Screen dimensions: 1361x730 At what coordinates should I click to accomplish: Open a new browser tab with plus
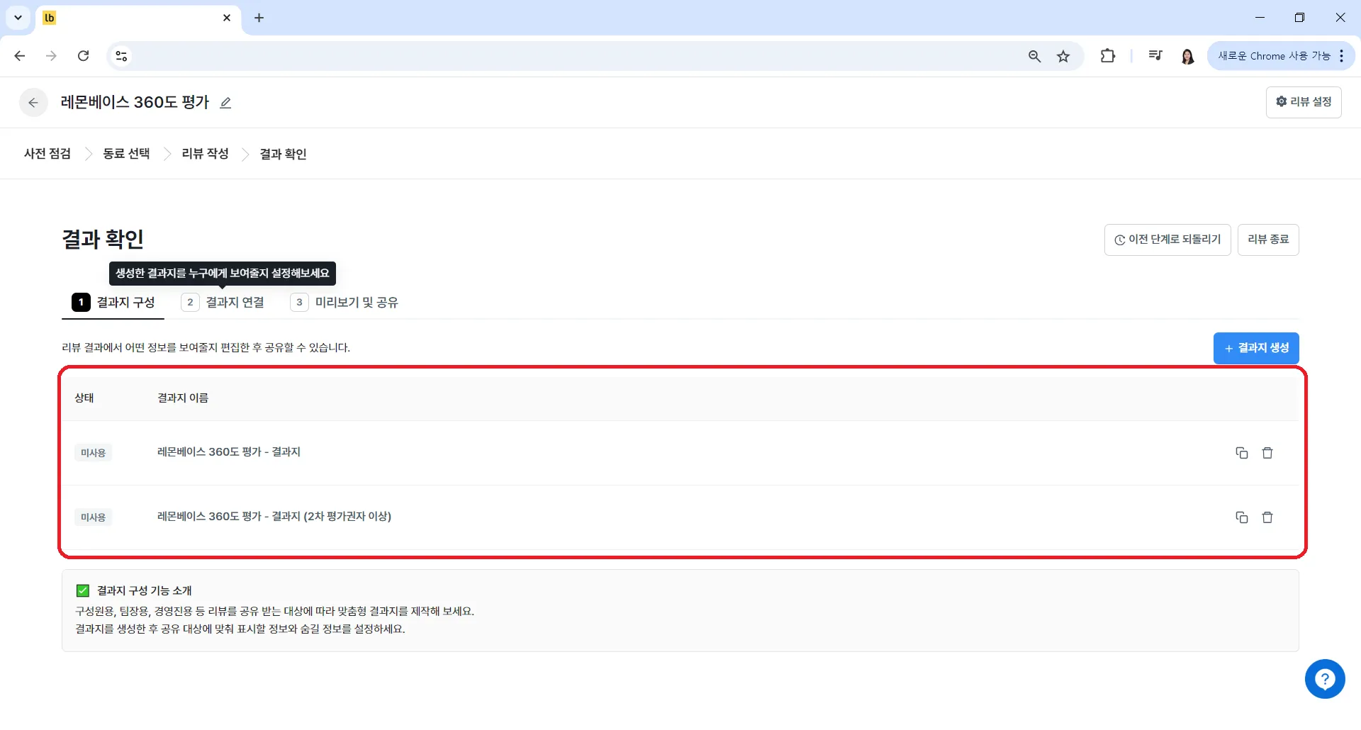pyautogui.click(x=259, y=18)
